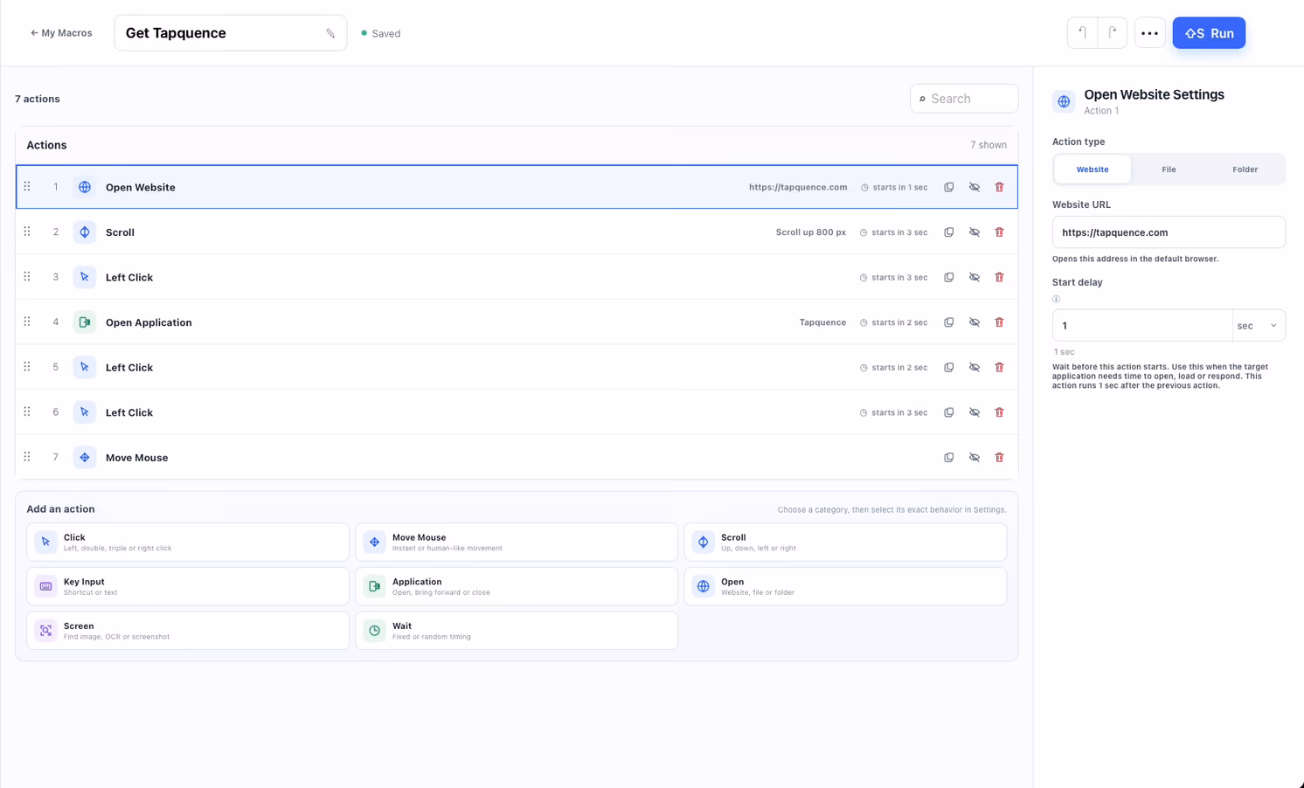Switch action type to Folder

click(1245, 169)
